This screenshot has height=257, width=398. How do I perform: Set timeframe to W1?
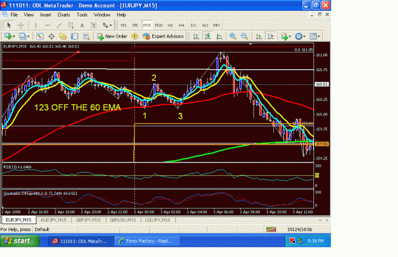[x=205, y=25]
